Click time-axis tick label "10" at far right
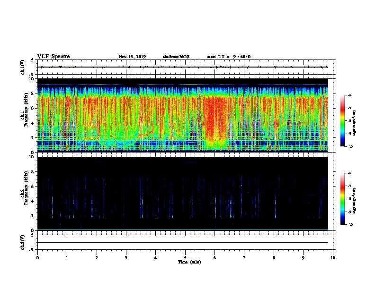Image resolution: width=375 pixels, height=289 pixels. click(333, 258)
